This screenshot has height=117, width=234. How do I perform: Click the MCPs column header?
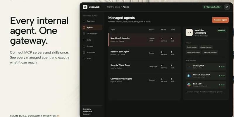click(164, 30)
